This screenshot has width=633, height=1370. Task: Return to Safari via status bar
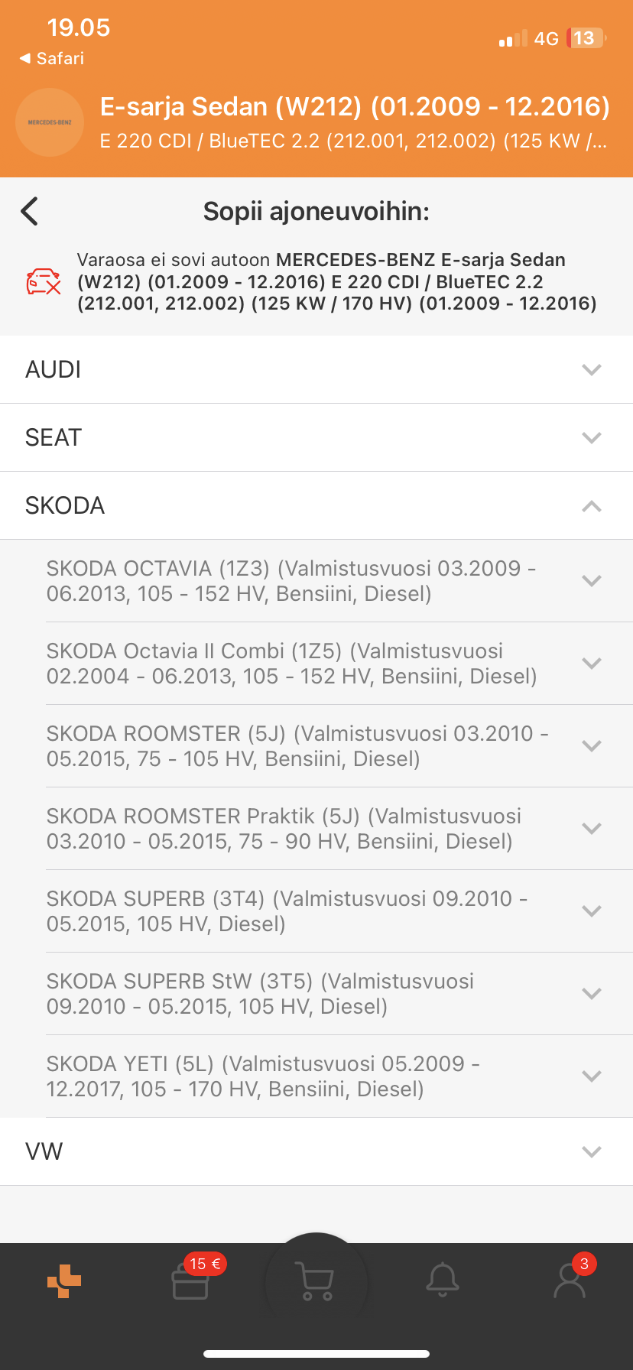pyautogui.click(x=52, y=58)
